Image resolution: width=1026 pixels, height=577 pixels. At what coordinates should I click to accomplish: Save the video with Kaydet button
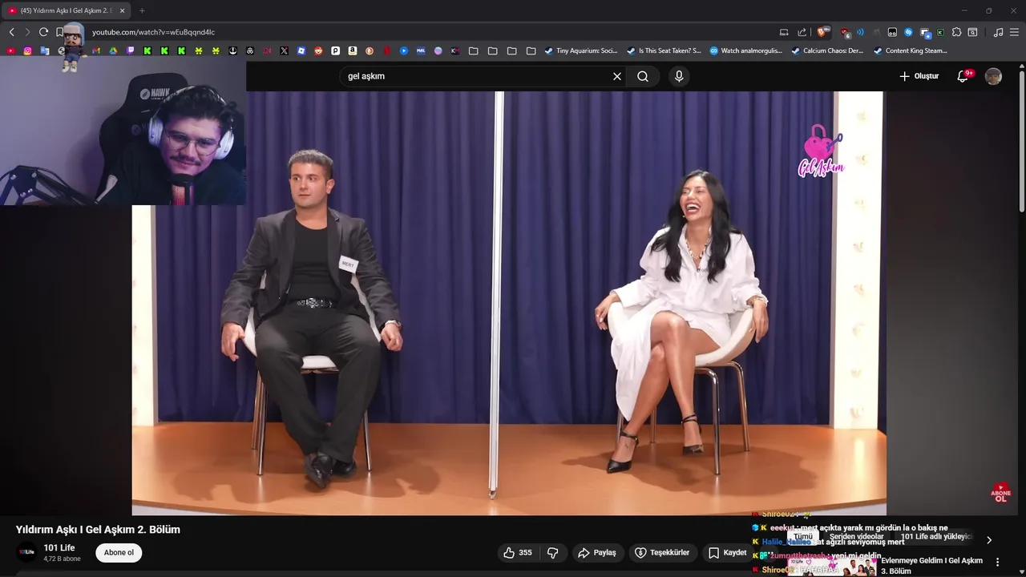pyautogui.click(x=725, y=553)
